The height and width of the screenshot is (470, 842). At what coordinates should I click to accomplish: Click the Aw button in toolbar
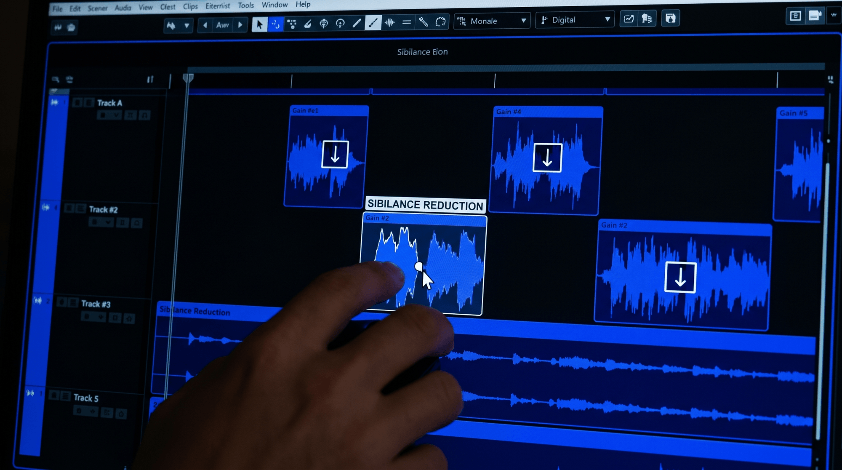(x=223, y=25)
